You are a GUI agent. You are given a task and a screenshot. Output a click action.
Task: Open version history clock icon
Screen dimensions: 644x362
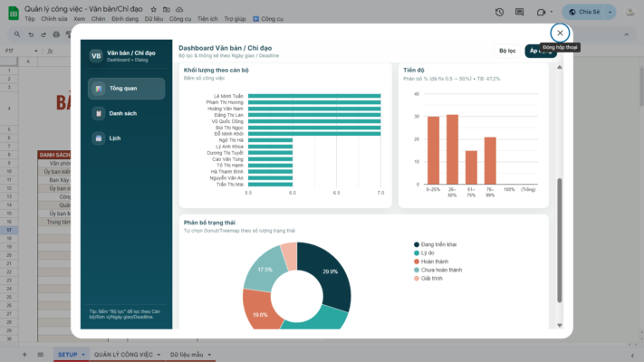tap(499, 12)
